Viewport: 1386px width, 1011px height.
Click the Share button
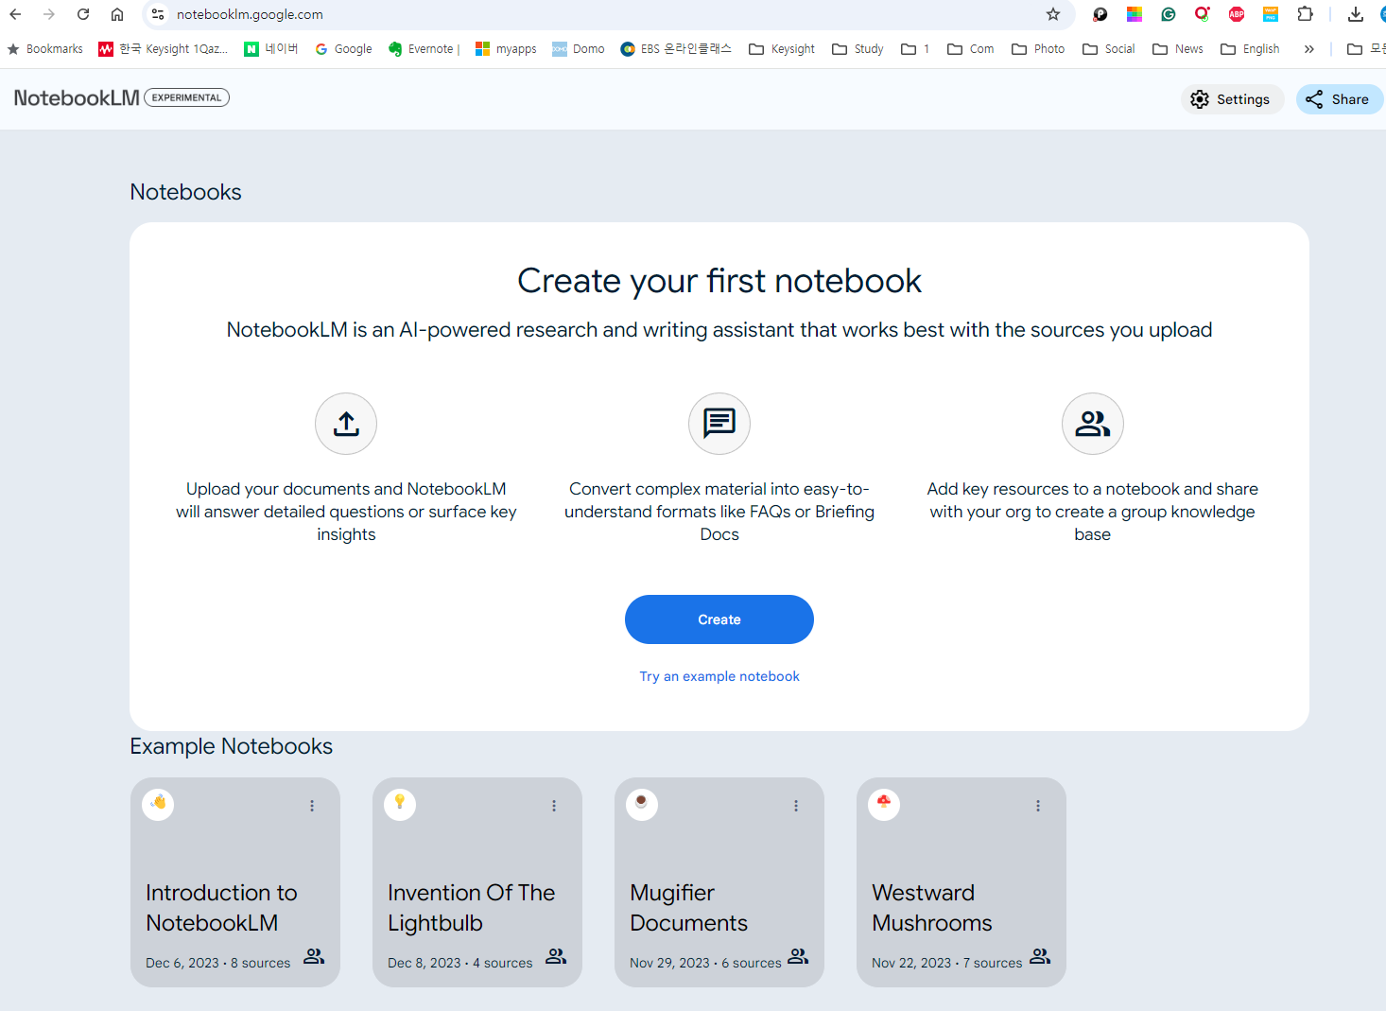point(1340,99)
